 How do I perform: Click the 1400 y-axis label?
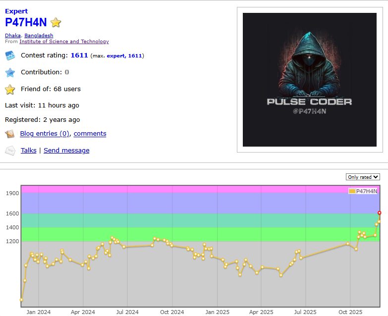(x=12, y=227)
